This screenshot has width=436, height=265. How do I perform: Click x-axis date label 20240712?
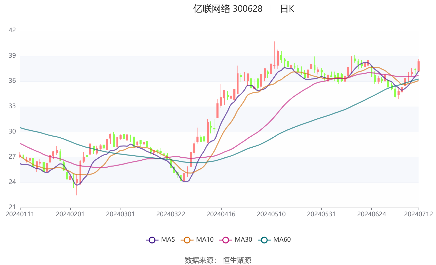[x=419, y=214]
